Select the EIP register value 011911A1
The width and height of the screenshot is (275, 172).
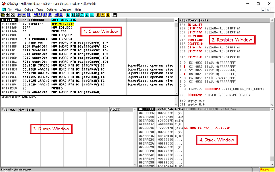[195, 57]
